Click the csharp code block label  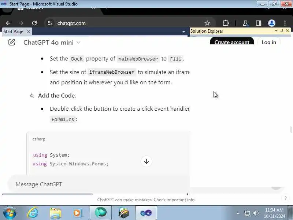coord(39,139)
